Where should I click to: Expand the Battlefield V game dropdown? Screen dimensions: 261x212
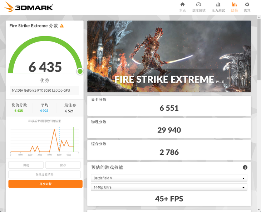[169, 178]
